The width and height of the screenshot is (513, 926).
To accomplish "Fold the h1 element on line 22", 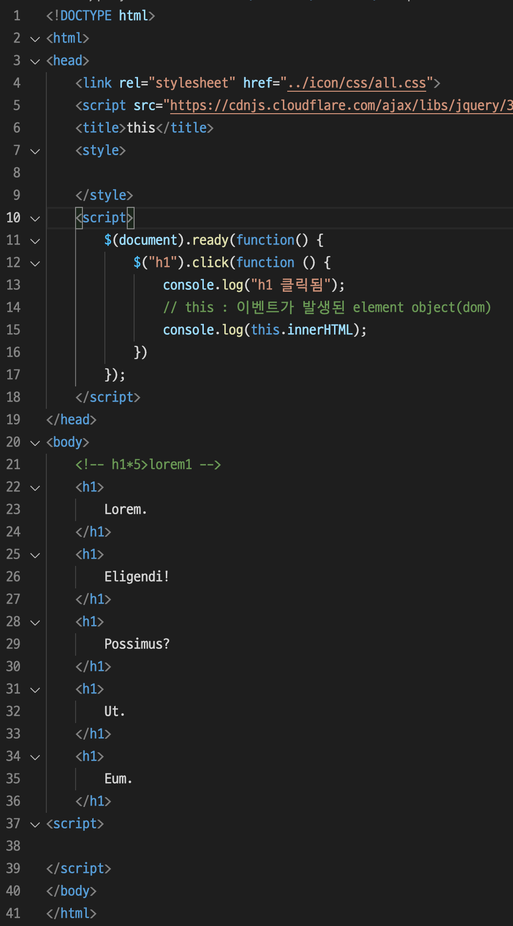I will point(35,488).
